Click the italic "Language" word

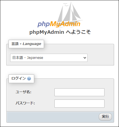(x=32, y=44)
